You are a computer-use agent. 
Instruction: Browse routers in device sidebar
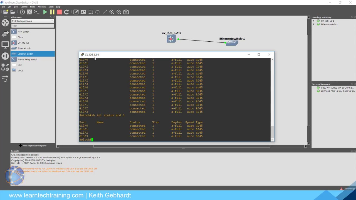pos(5,23)
